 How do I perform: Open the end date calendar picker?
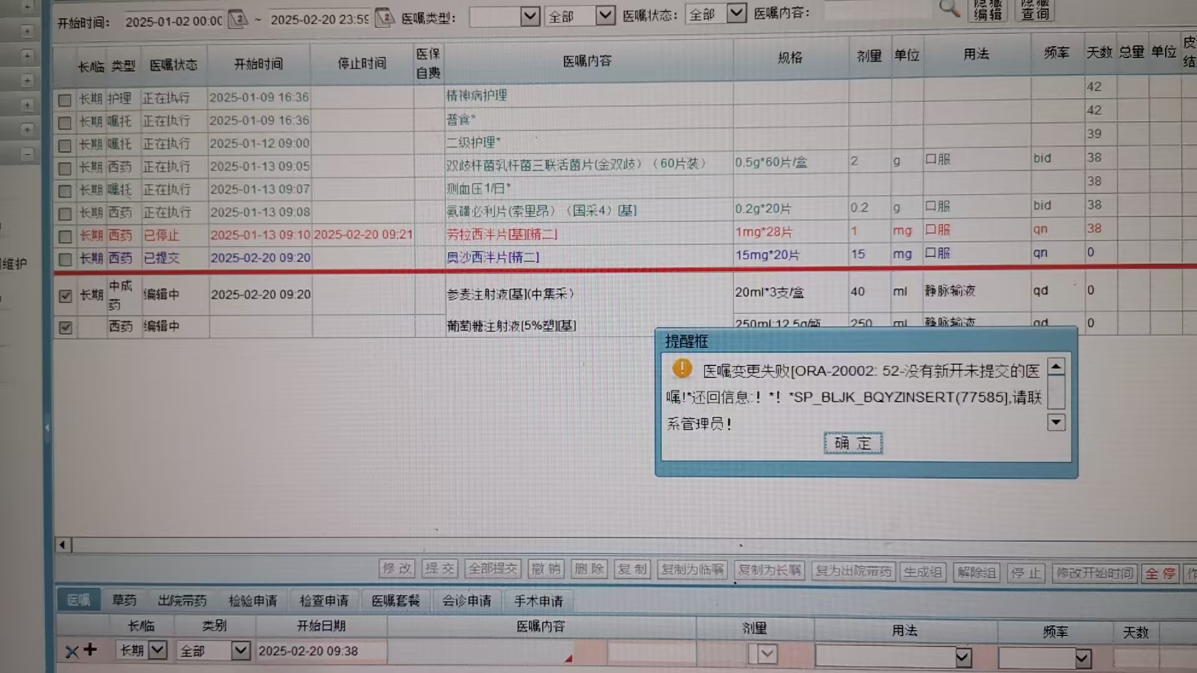pos(385,17)
